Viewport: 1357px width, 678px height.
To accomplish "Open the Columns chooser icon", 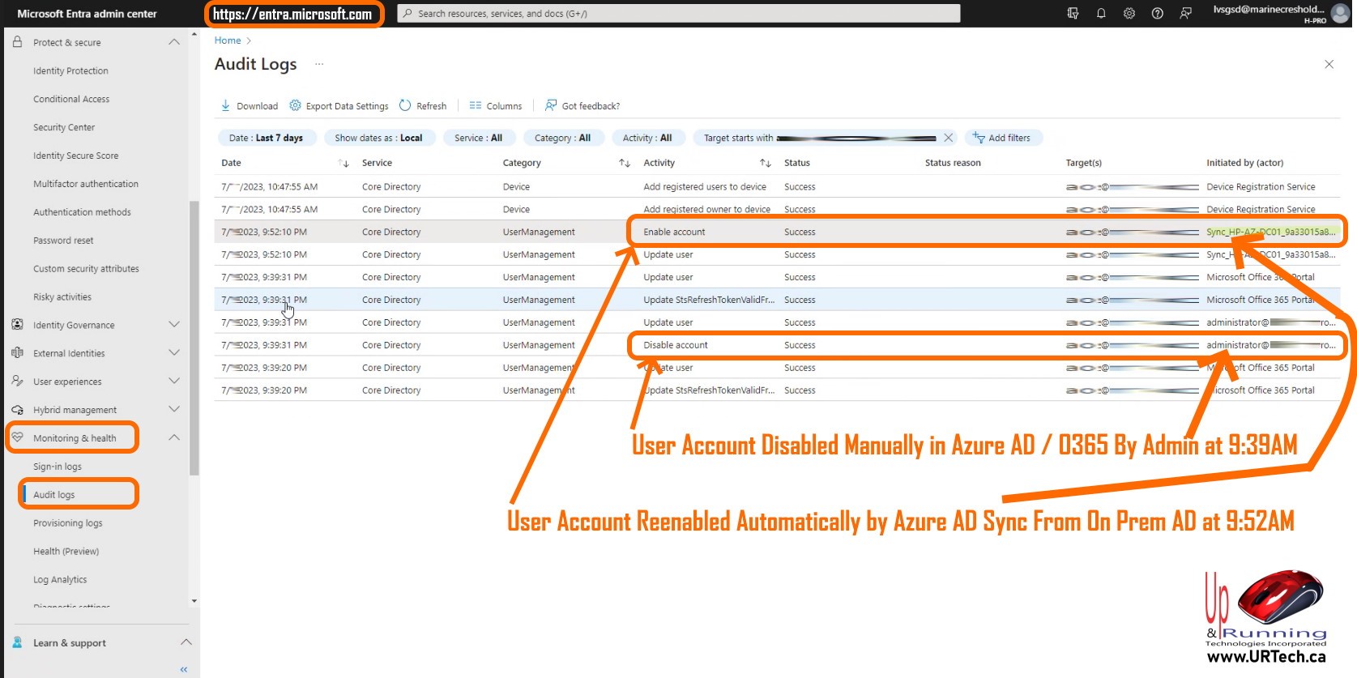I will [x=476, y=106].
